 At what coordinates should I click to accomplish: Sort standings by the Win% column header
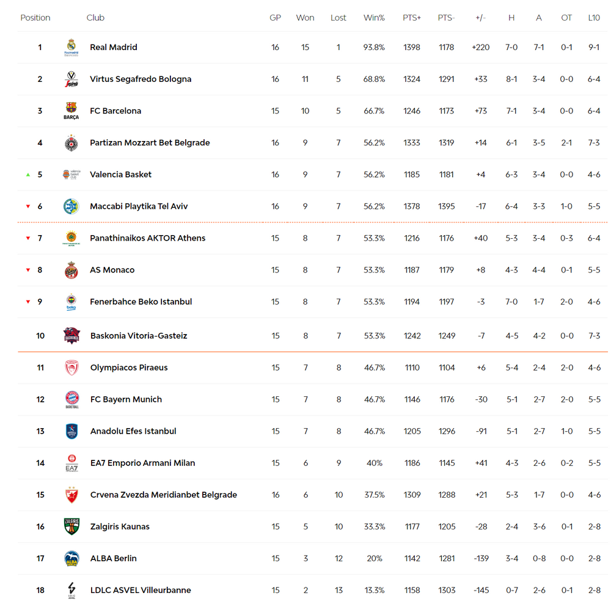point(374,18)
